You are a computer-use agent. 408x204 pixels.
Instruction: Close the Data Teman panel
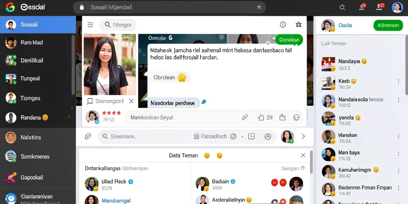click(x=303, y=155)
